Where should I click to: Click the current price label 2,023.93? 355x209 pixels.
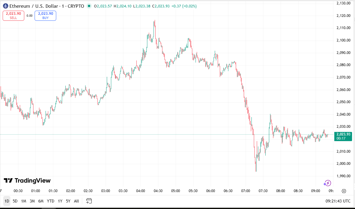tap(343, 134)
